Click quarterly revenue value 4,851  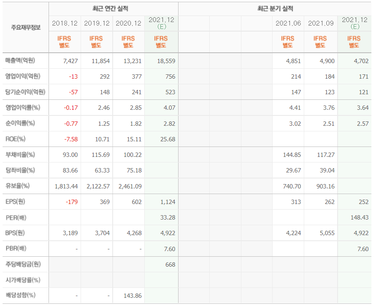[x=294, y=61]
